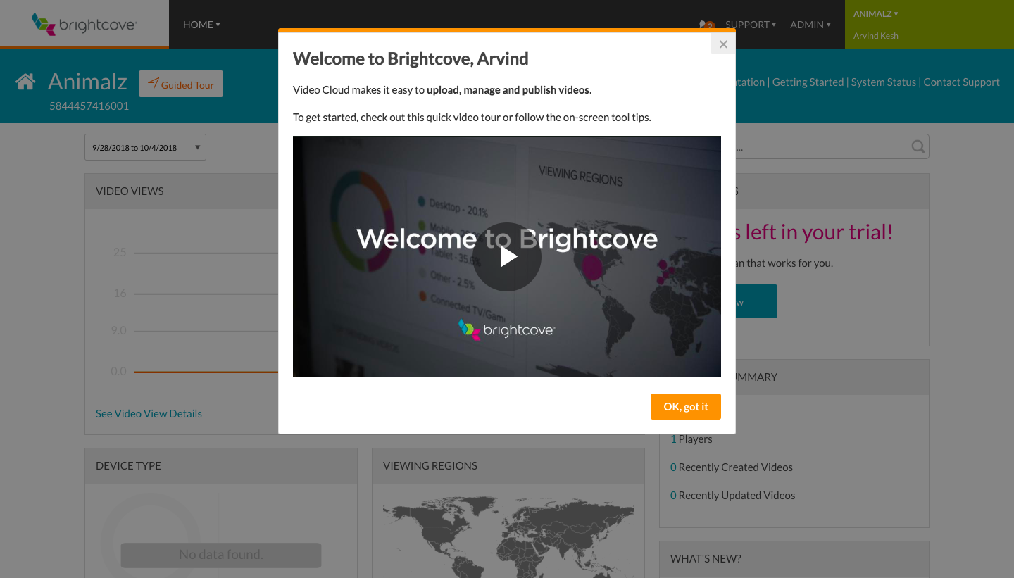Open Contact Support
Screen dimensions: 1014x578
point(961,82)
